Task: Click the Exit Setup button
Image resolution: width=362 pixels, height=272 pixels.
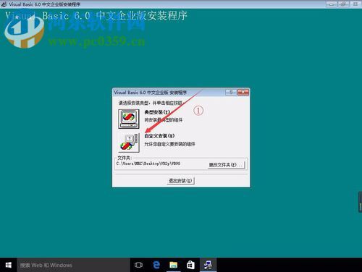Action: click(180, 181)
